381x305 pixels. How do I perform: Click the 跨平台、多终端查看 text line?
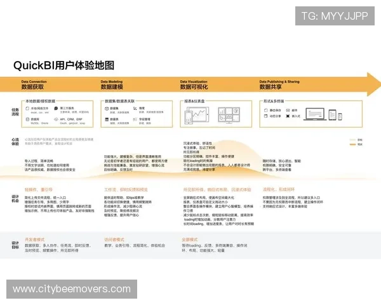[x=277, y=170]
